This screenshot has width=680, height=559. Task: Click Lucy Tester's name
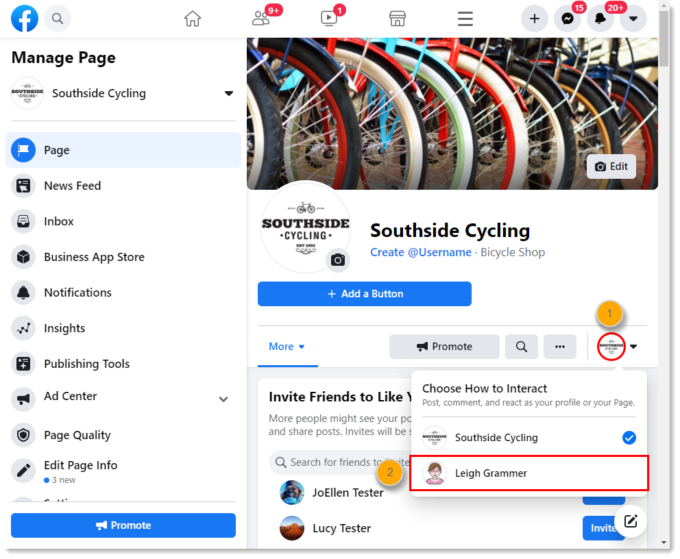(342, 528)
